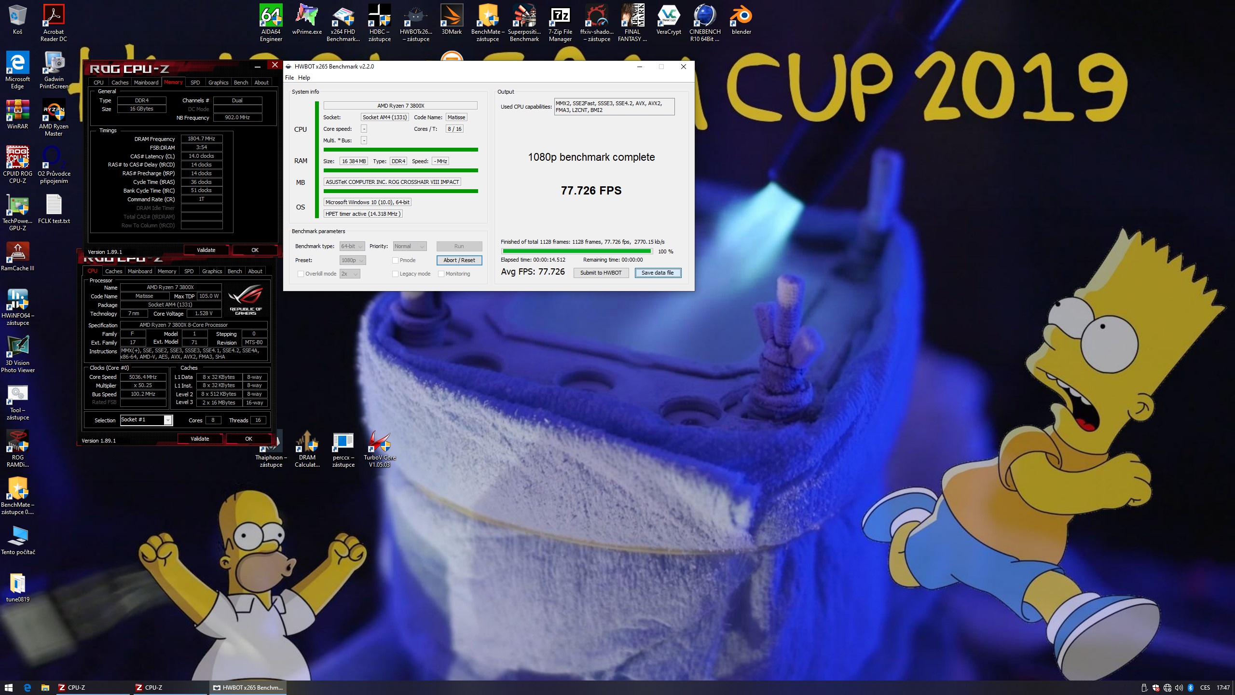The height and width of the screenshot is (695, 1235).
Task: Open Gadwin PrintScreen icon
Action: (x=54, y=70)
